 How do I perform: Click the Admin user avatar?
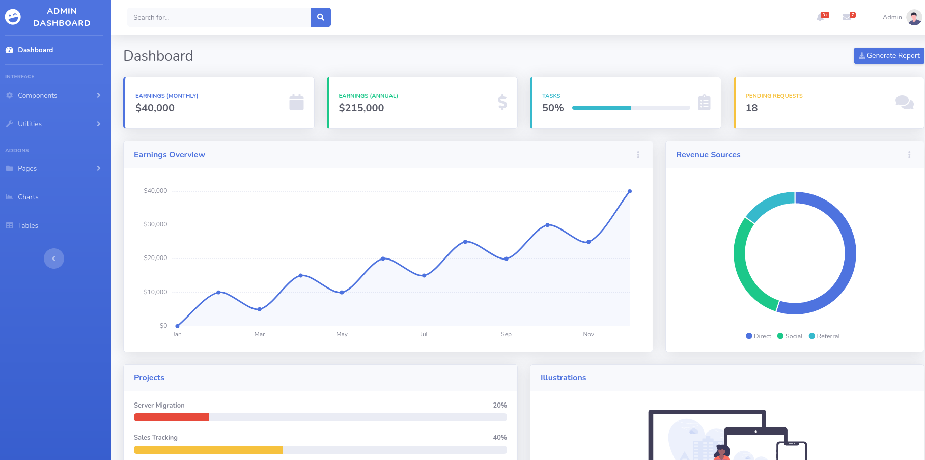(914, 17)
